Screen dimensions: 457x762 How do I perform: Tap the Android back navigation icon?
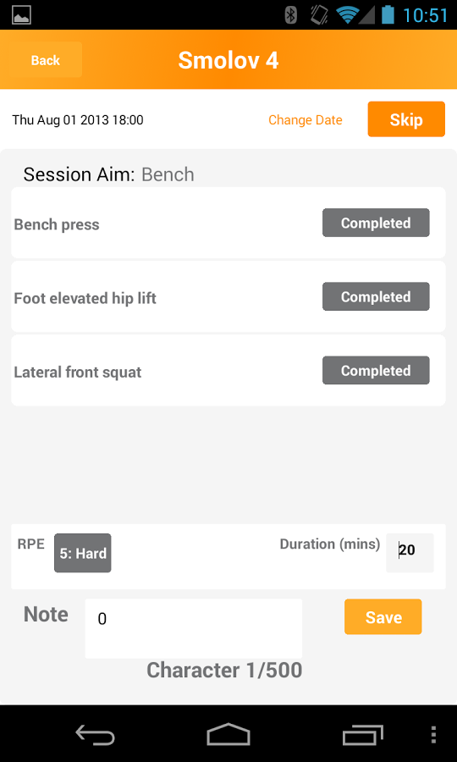pyautogui.click(x=95, y=734)
